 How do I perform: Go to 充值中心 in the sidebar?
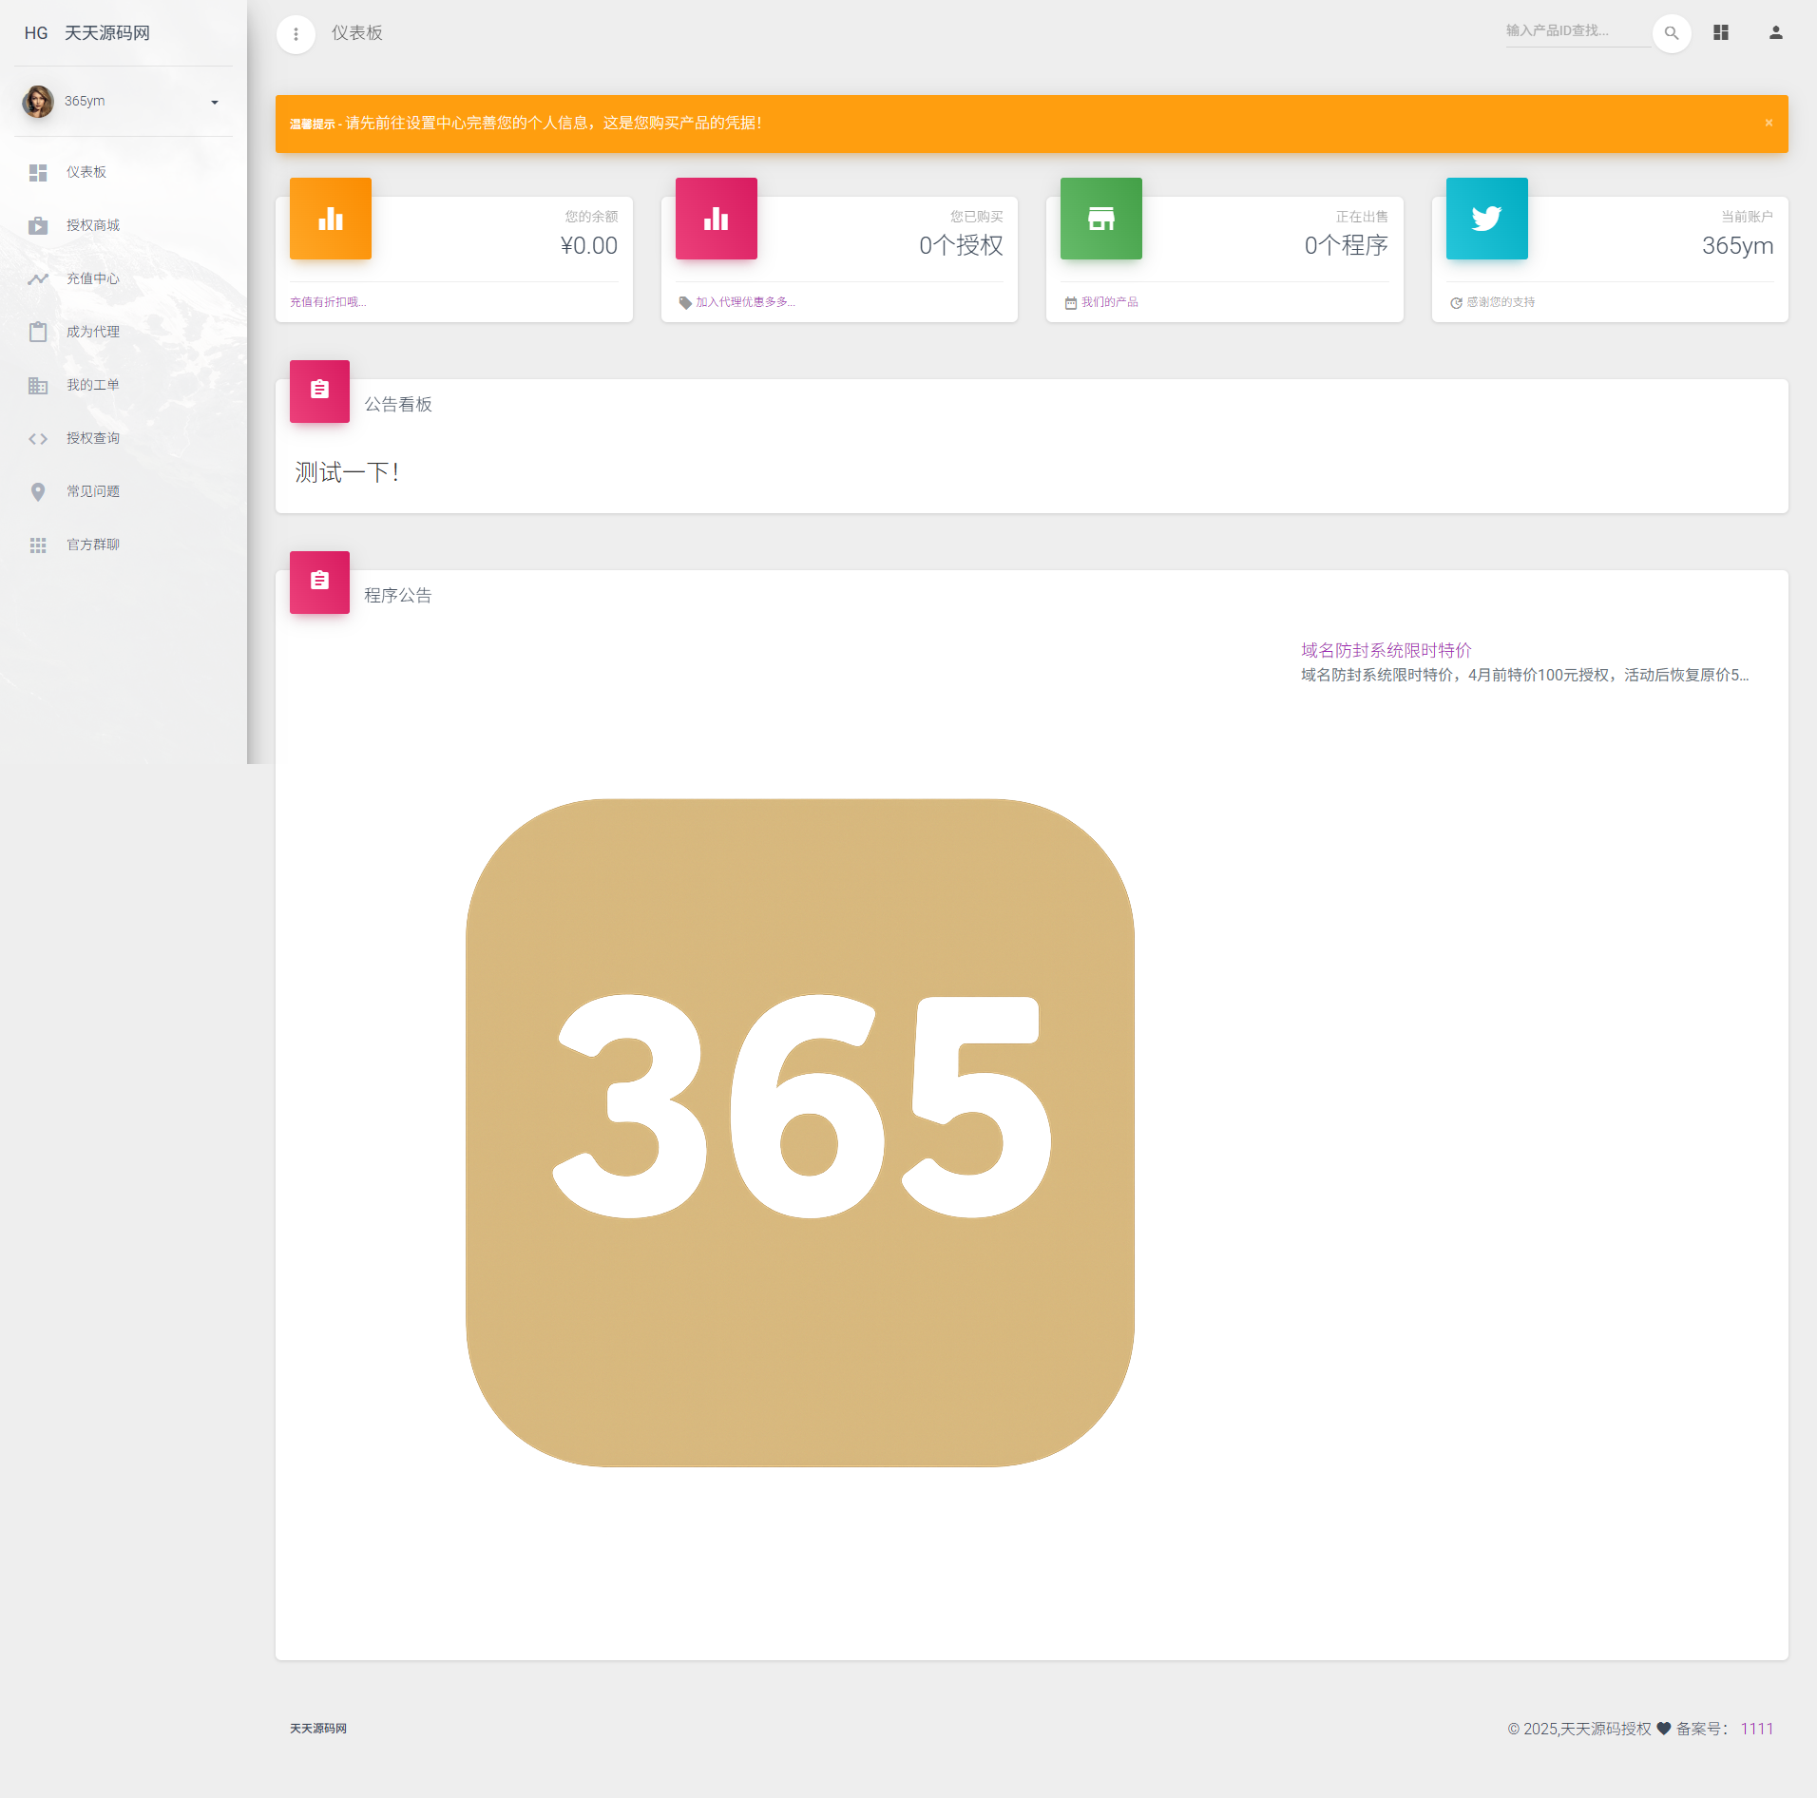(x=93, y=278)
